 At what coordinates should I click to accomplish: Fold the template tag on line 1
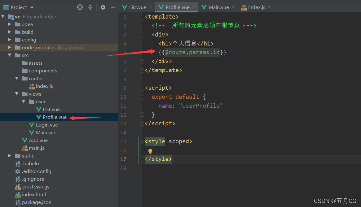[142, 17]
